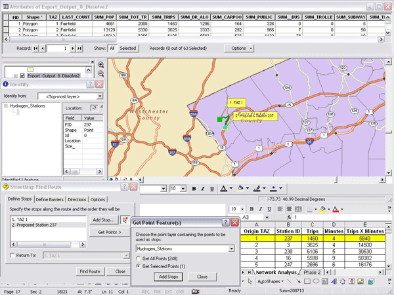The height and width of the screenshot is (295, 394).
Task: Open the Identify from layer dropdown
Action: click(x=100, y=96)
